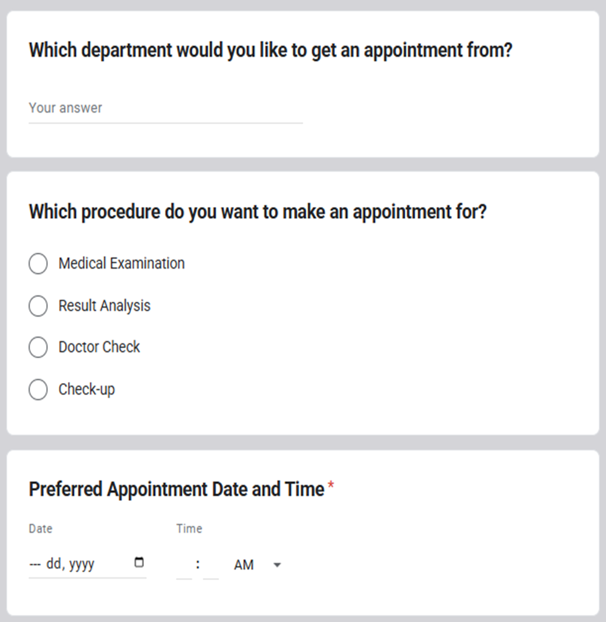606x622 pixels.
Task: Click the 'Medical Examination' option label
Action: pyautogui.click(x=121, y=263)
